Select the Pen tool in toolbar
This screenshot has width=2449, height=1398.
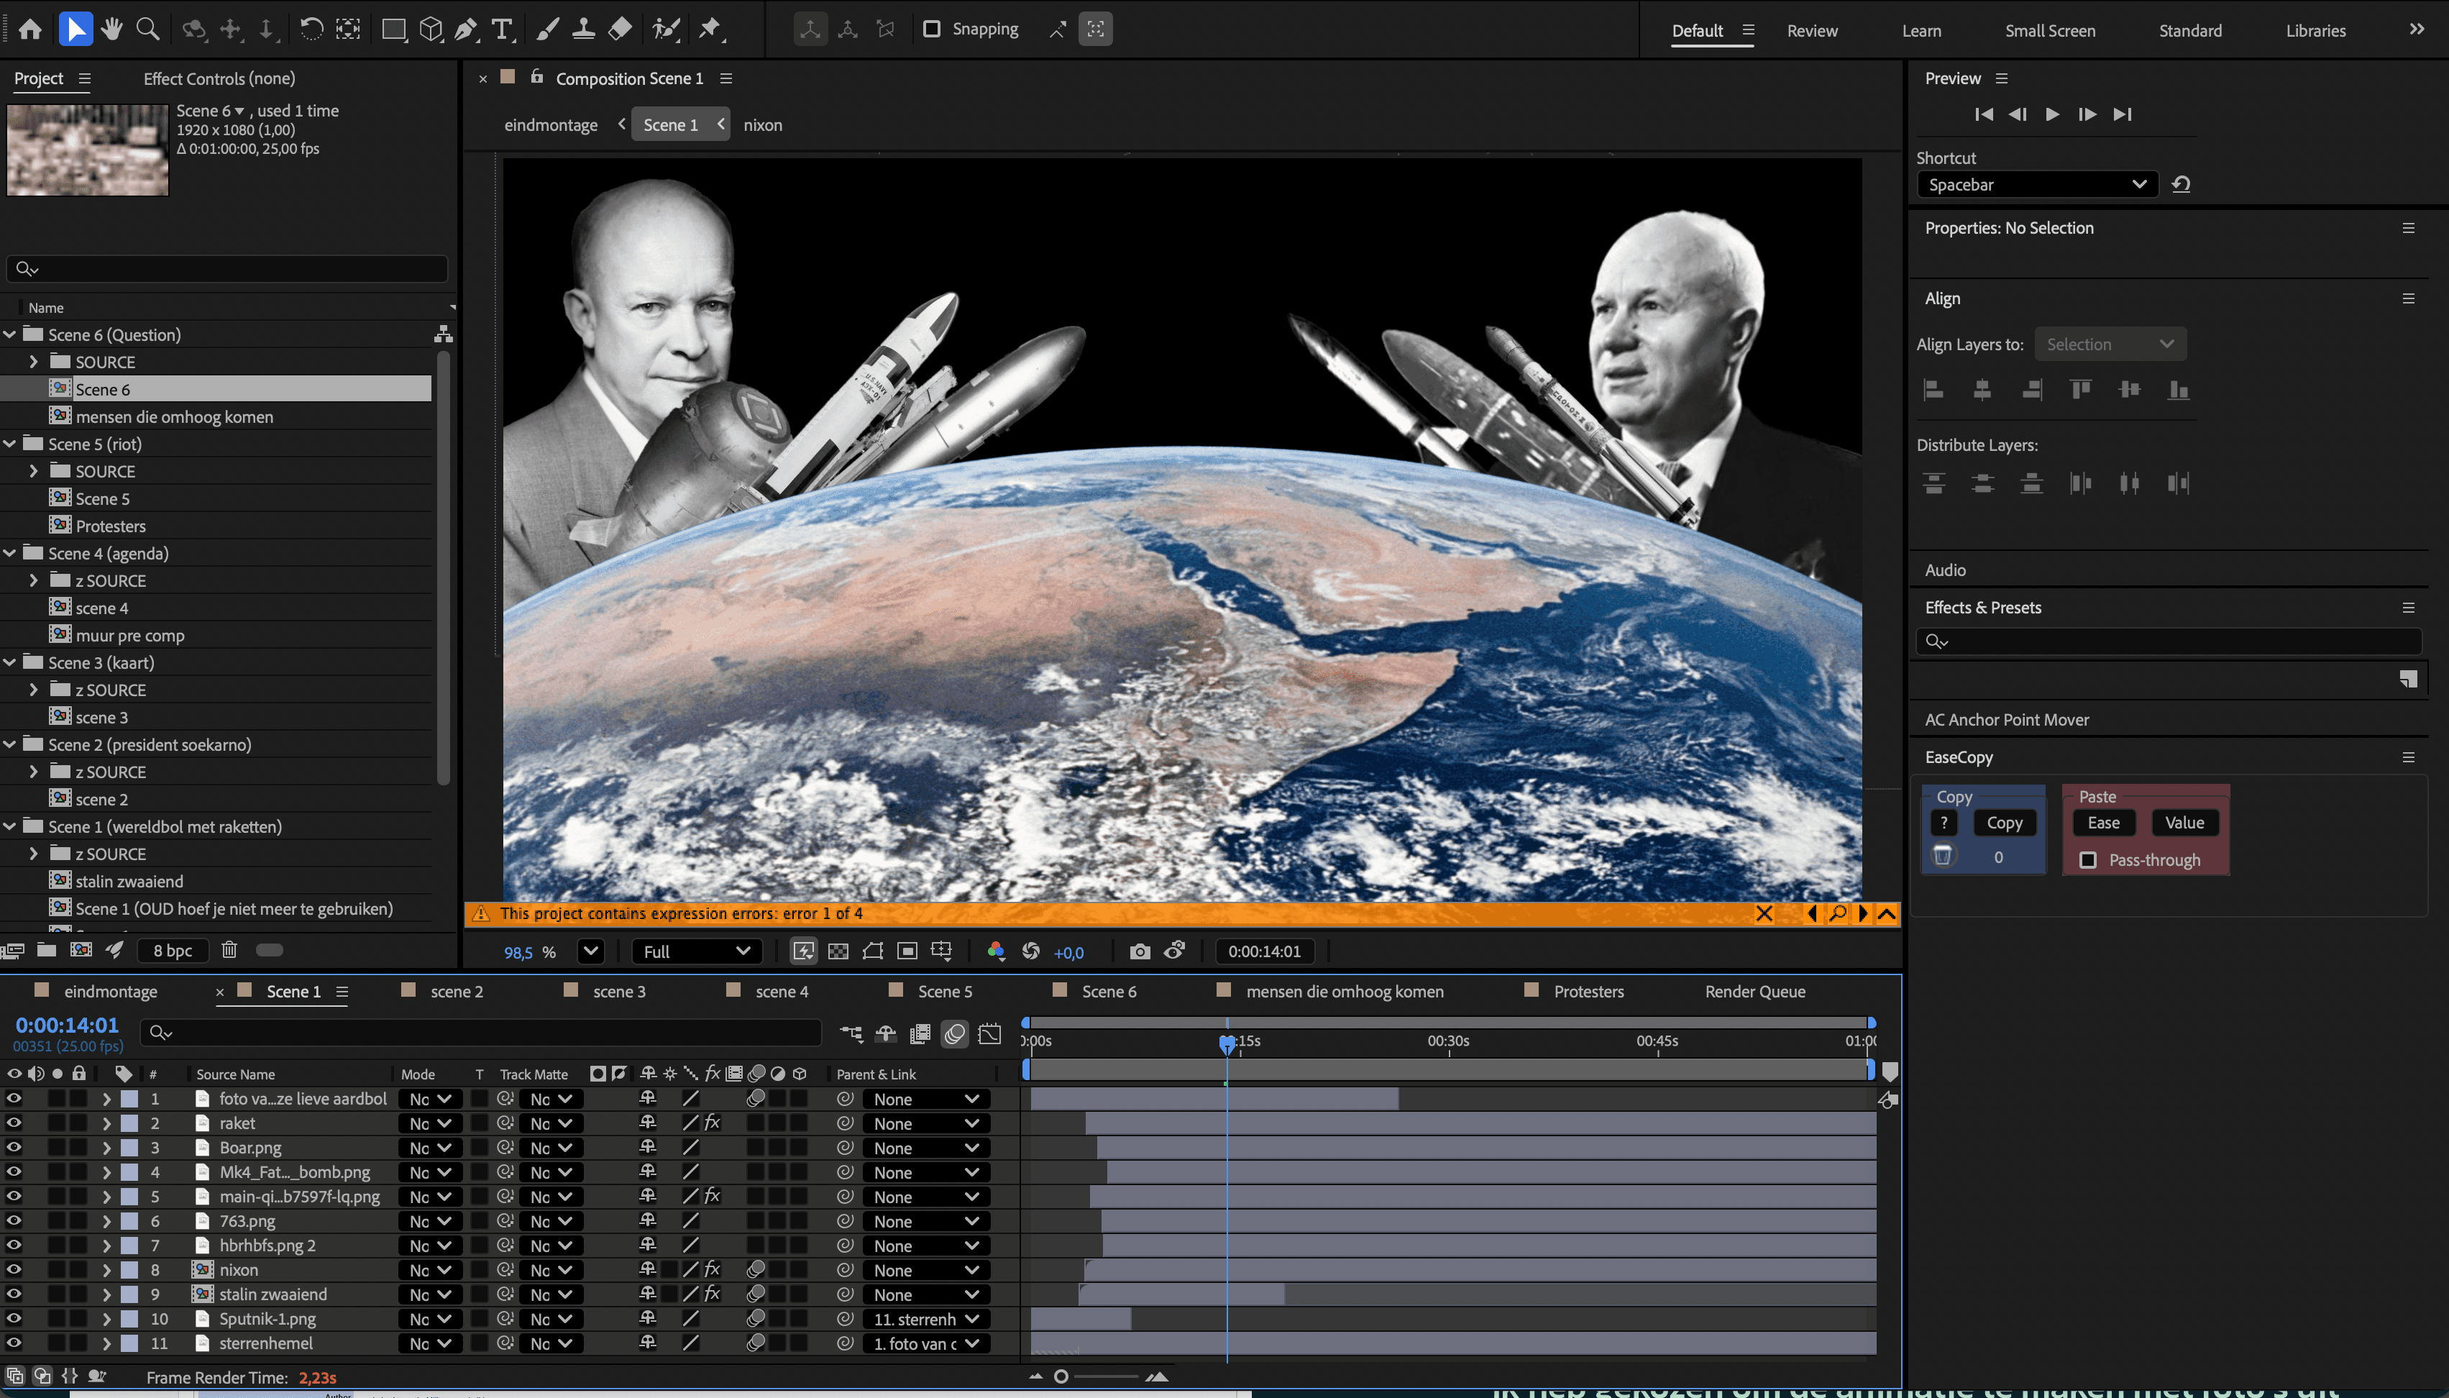(466, 29)
